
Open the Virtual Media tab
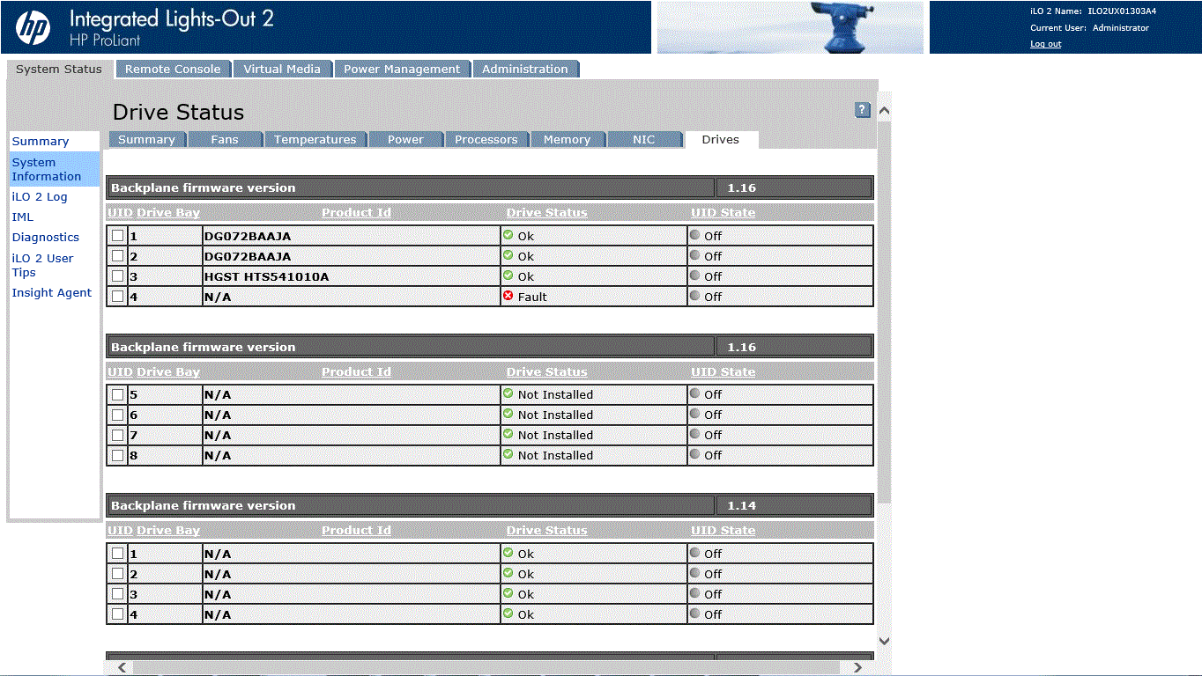pos(282,69)
